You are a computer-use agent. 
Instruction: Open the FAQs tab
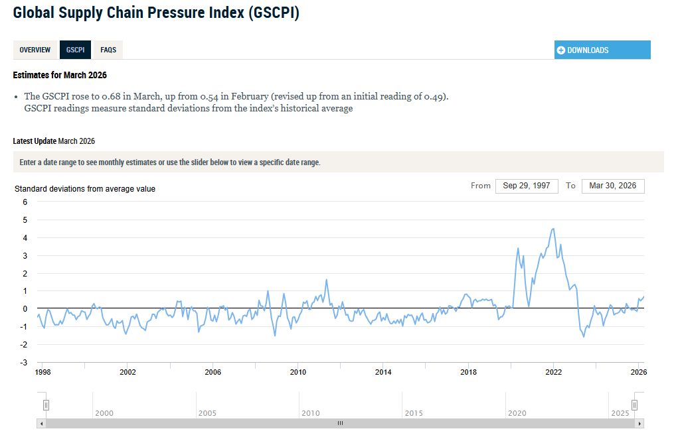click(x=108, y=50)
